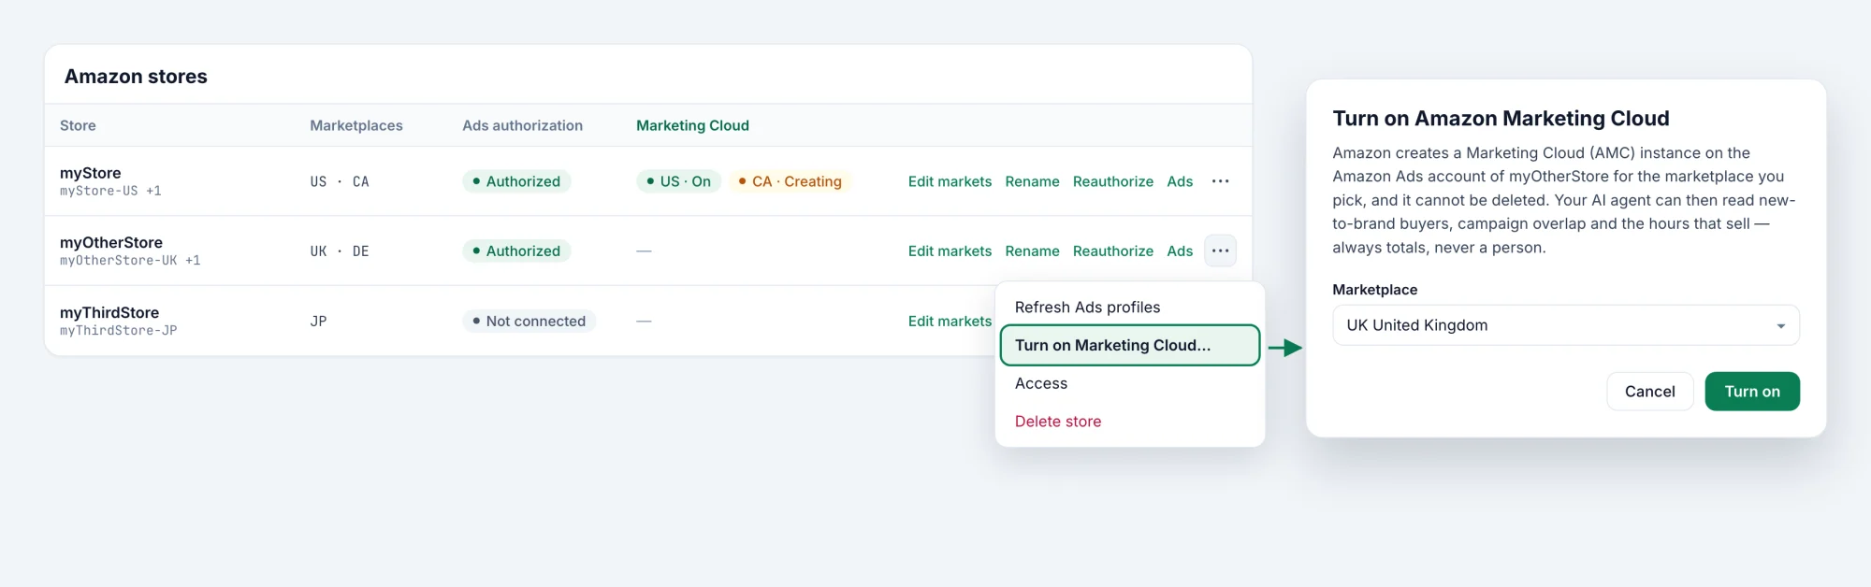
Task: Select the myStore store name
Action: tap(91, 173)
